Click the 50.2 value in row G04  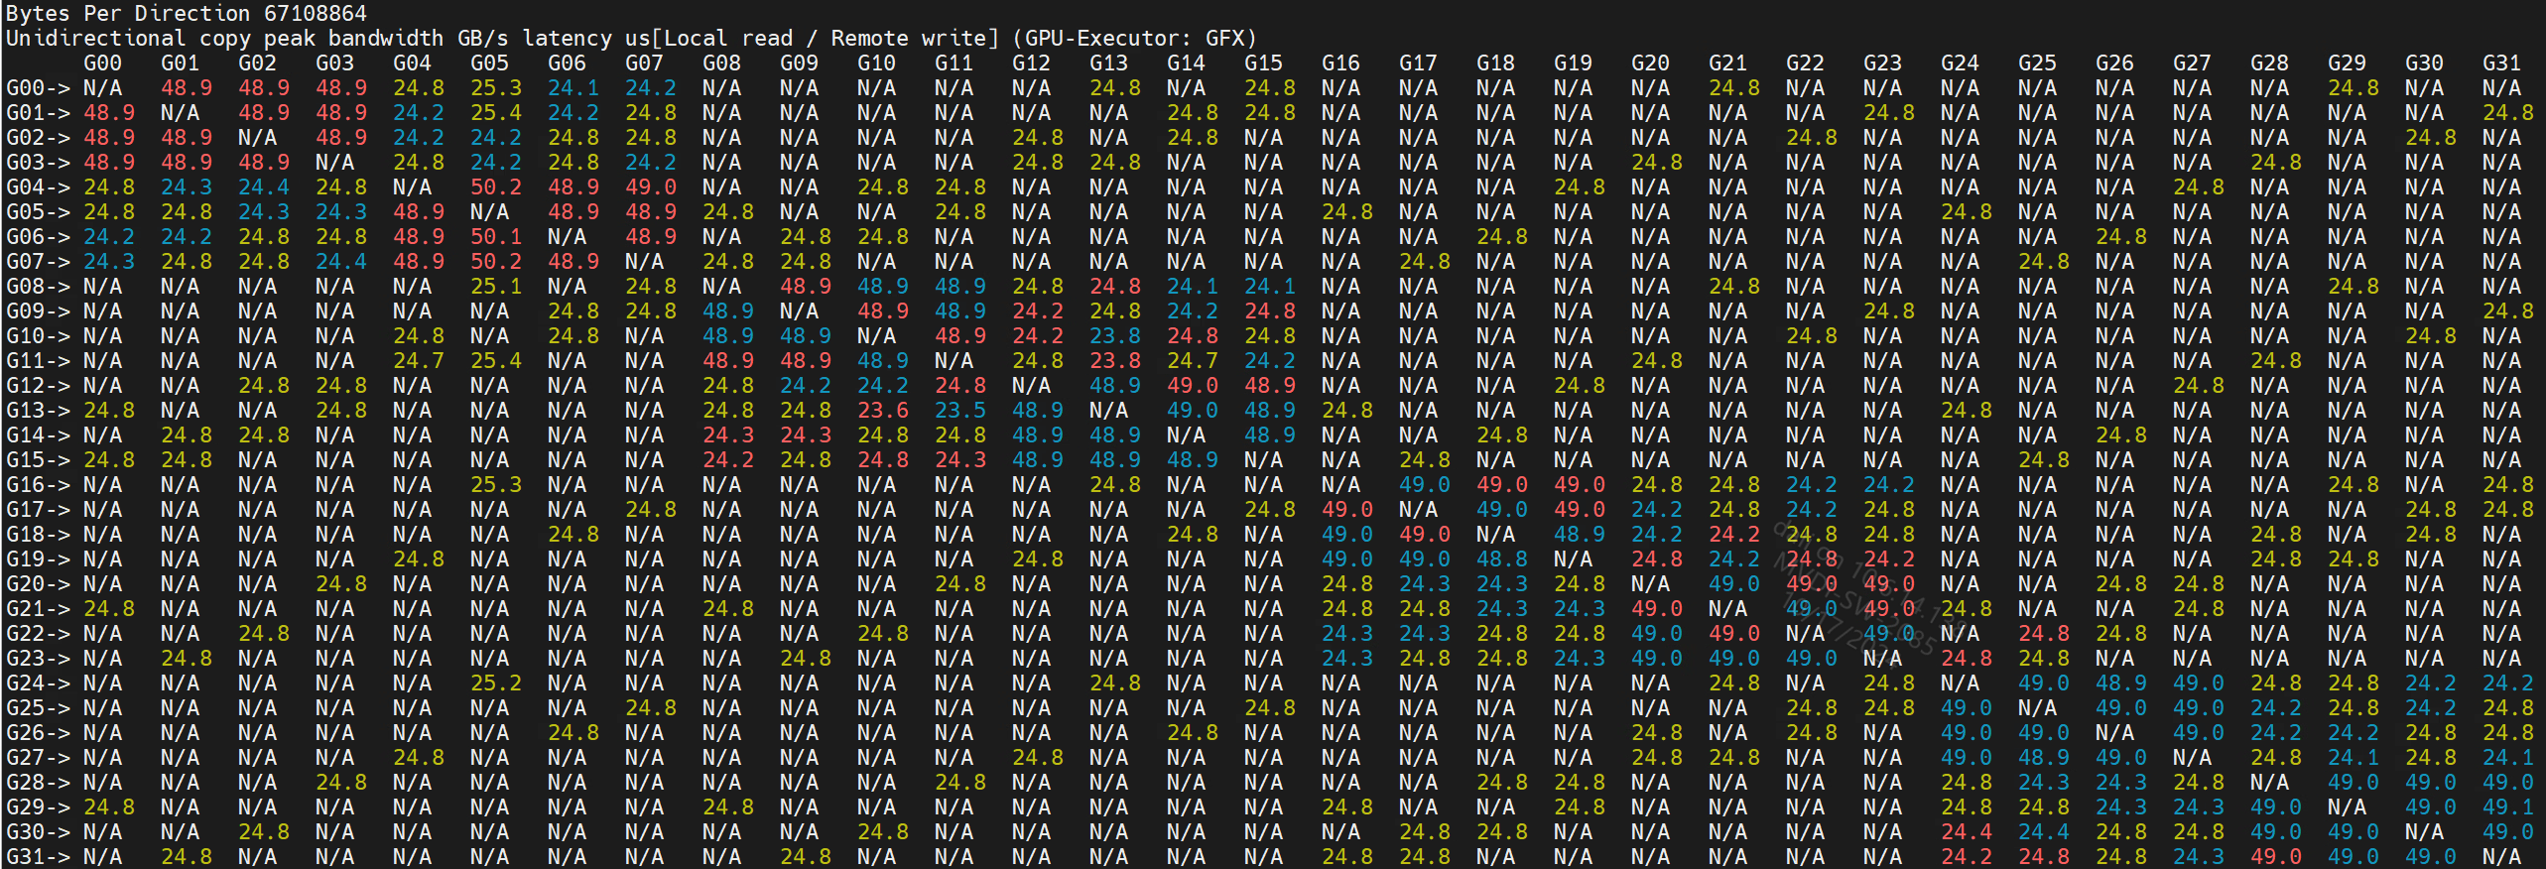tap(496, 186)
